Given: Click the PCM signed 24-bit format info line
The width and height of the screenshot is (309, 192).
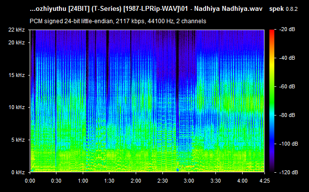Looking at the screenshot, I should pos(118,21).
